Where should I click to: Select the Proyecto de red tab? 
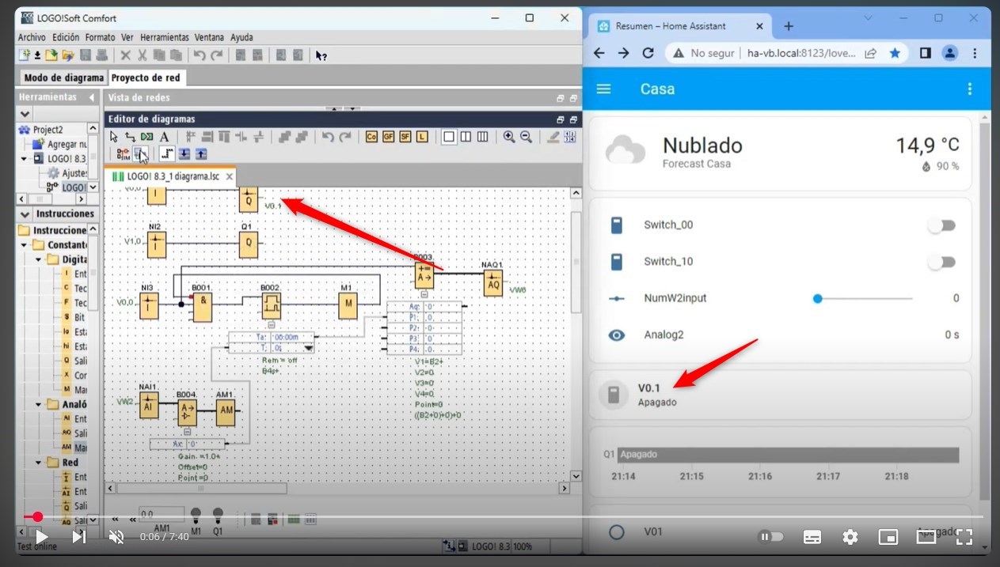tap(146, 77)
